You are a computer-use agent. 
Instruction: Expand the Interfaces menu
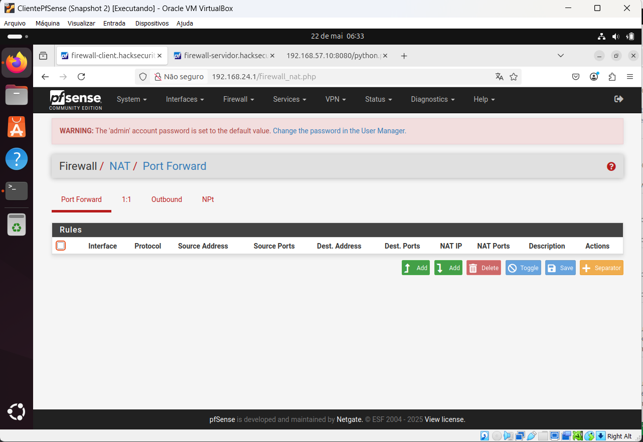click(185, 99)
